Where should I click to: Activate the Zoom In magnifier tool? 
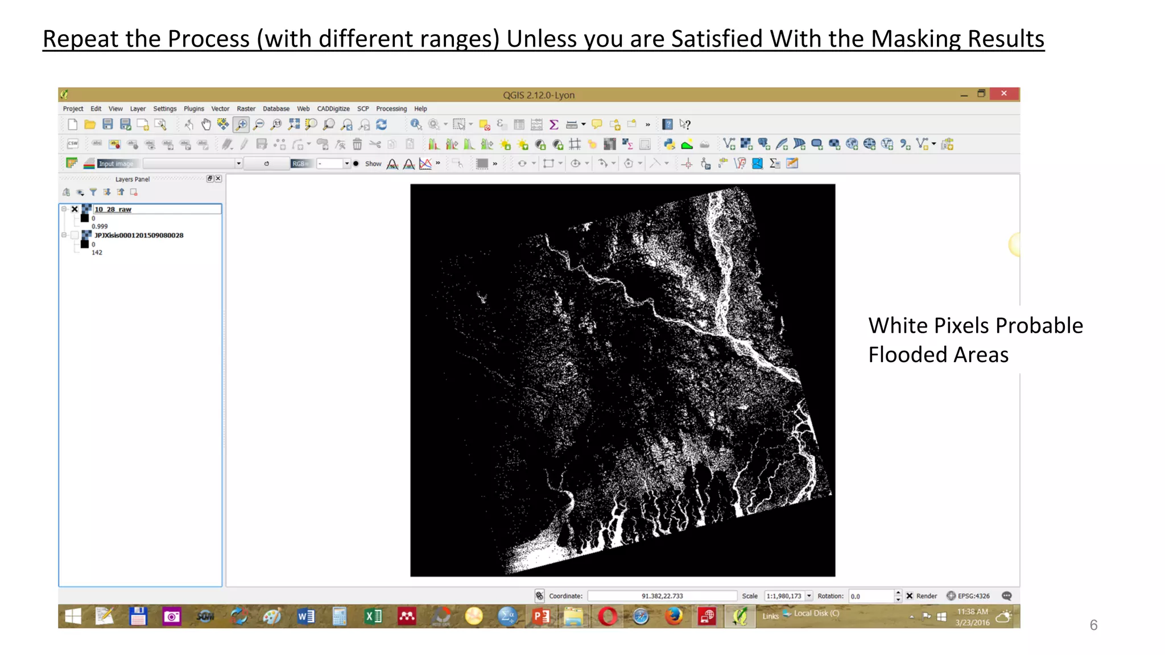pos(241,125)
